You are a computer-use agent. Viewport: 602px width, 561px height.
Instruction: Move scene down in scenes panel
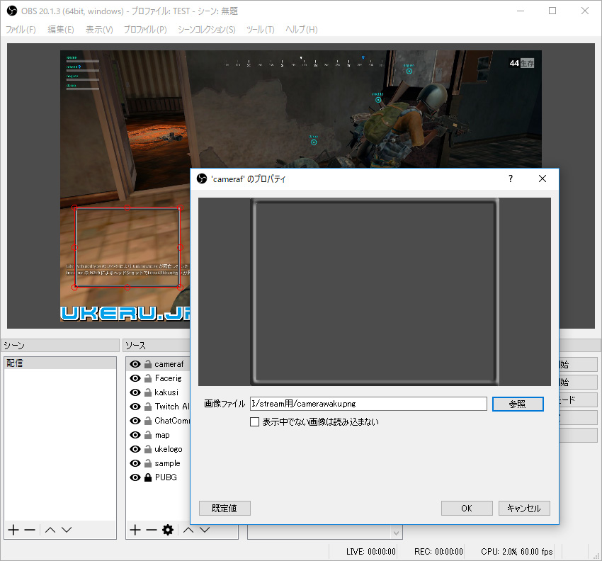tap(67, 530)
